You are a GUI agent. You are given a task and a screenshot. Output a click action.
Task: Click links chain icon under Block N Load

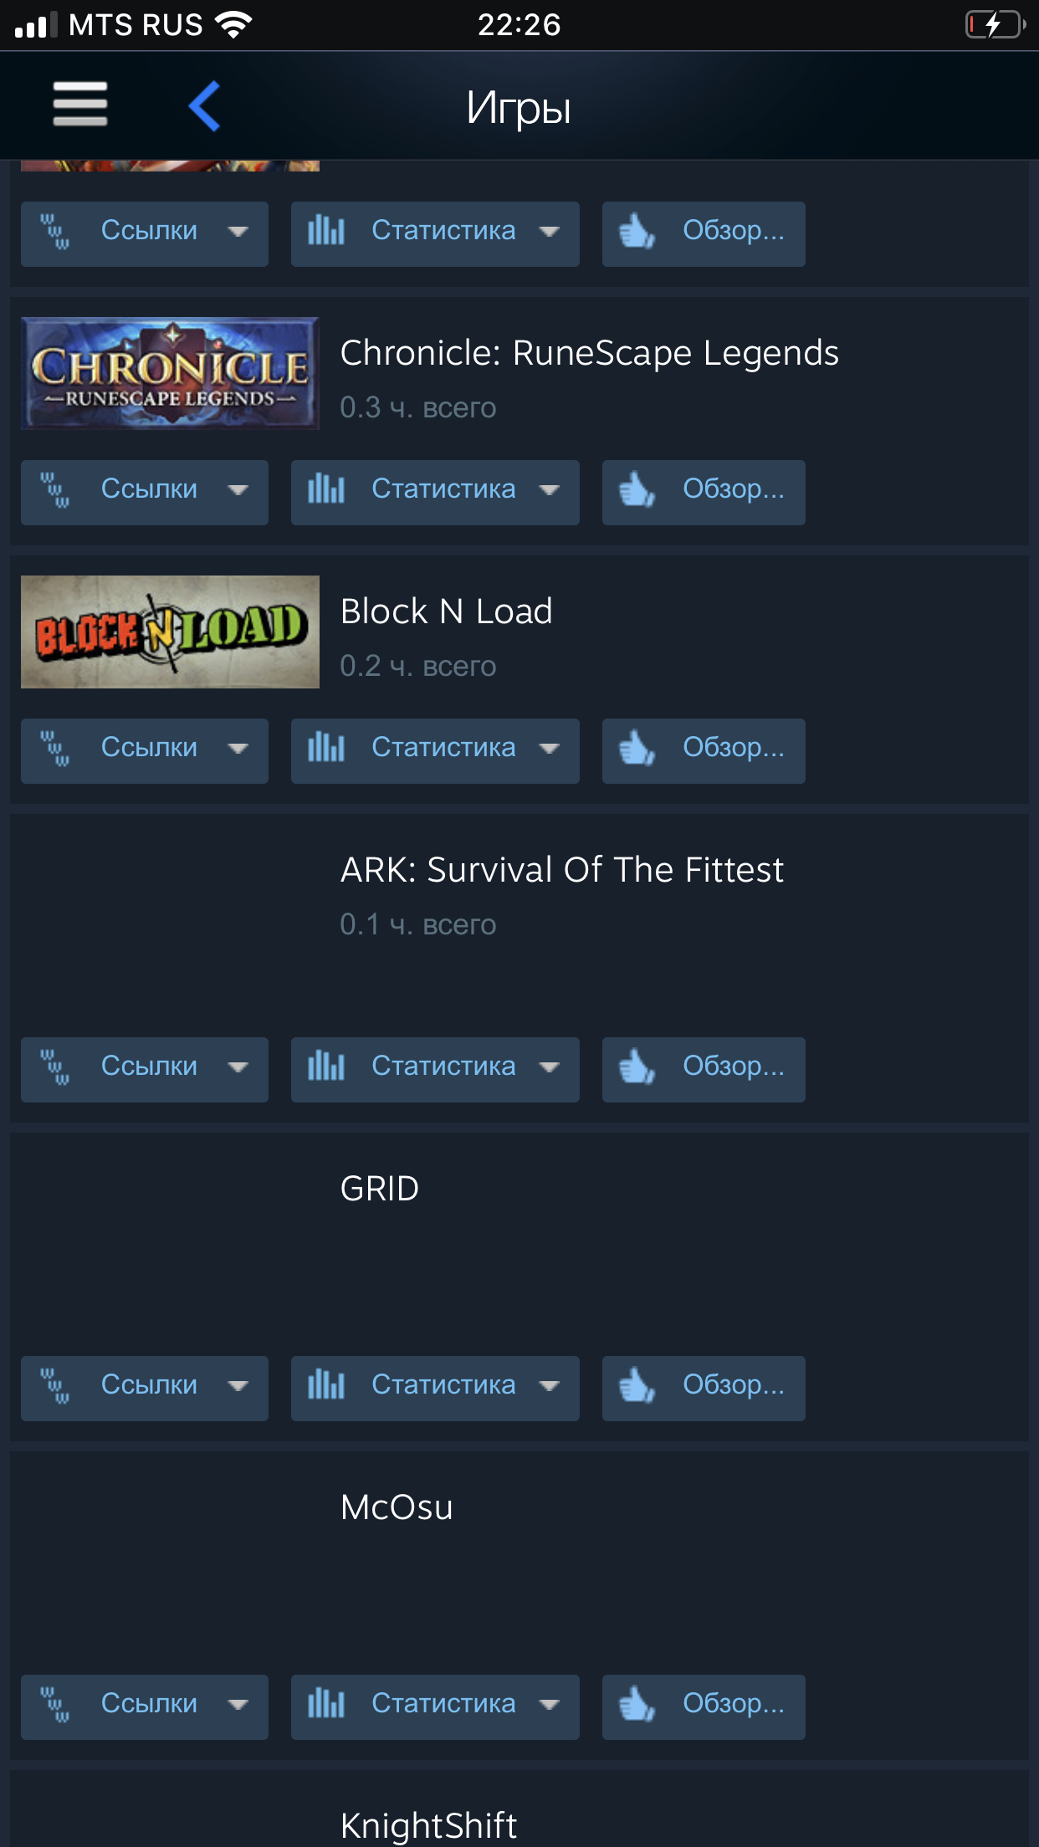[x=56, y=748]
